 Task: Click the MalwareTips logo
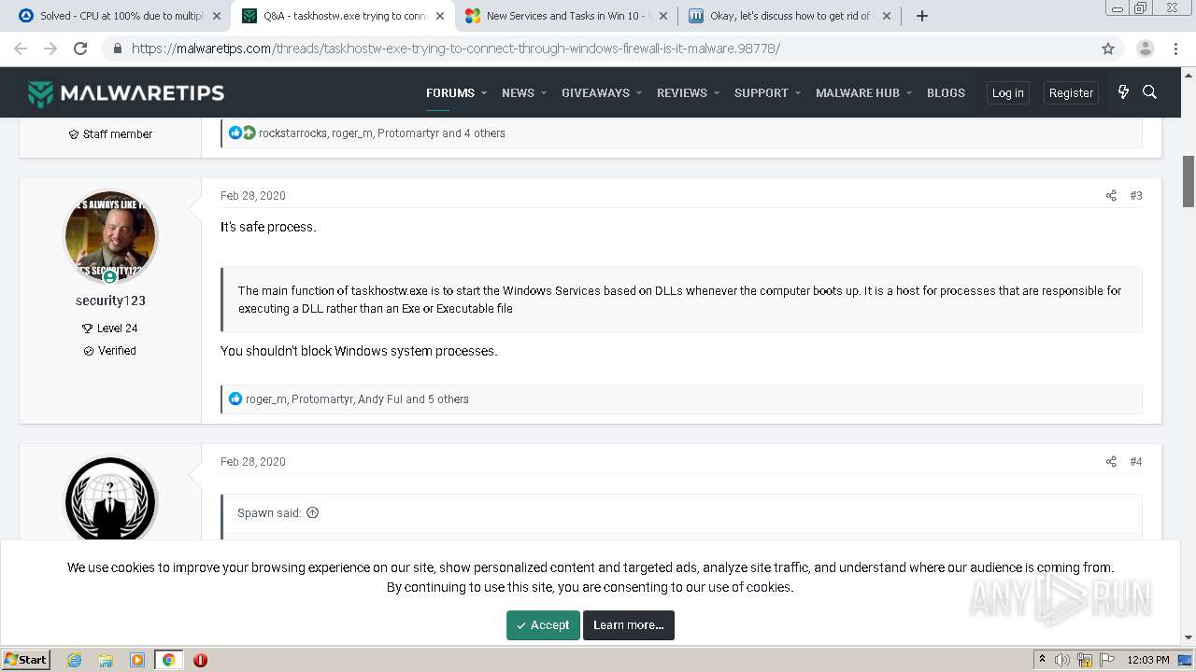tap(126, 92)
